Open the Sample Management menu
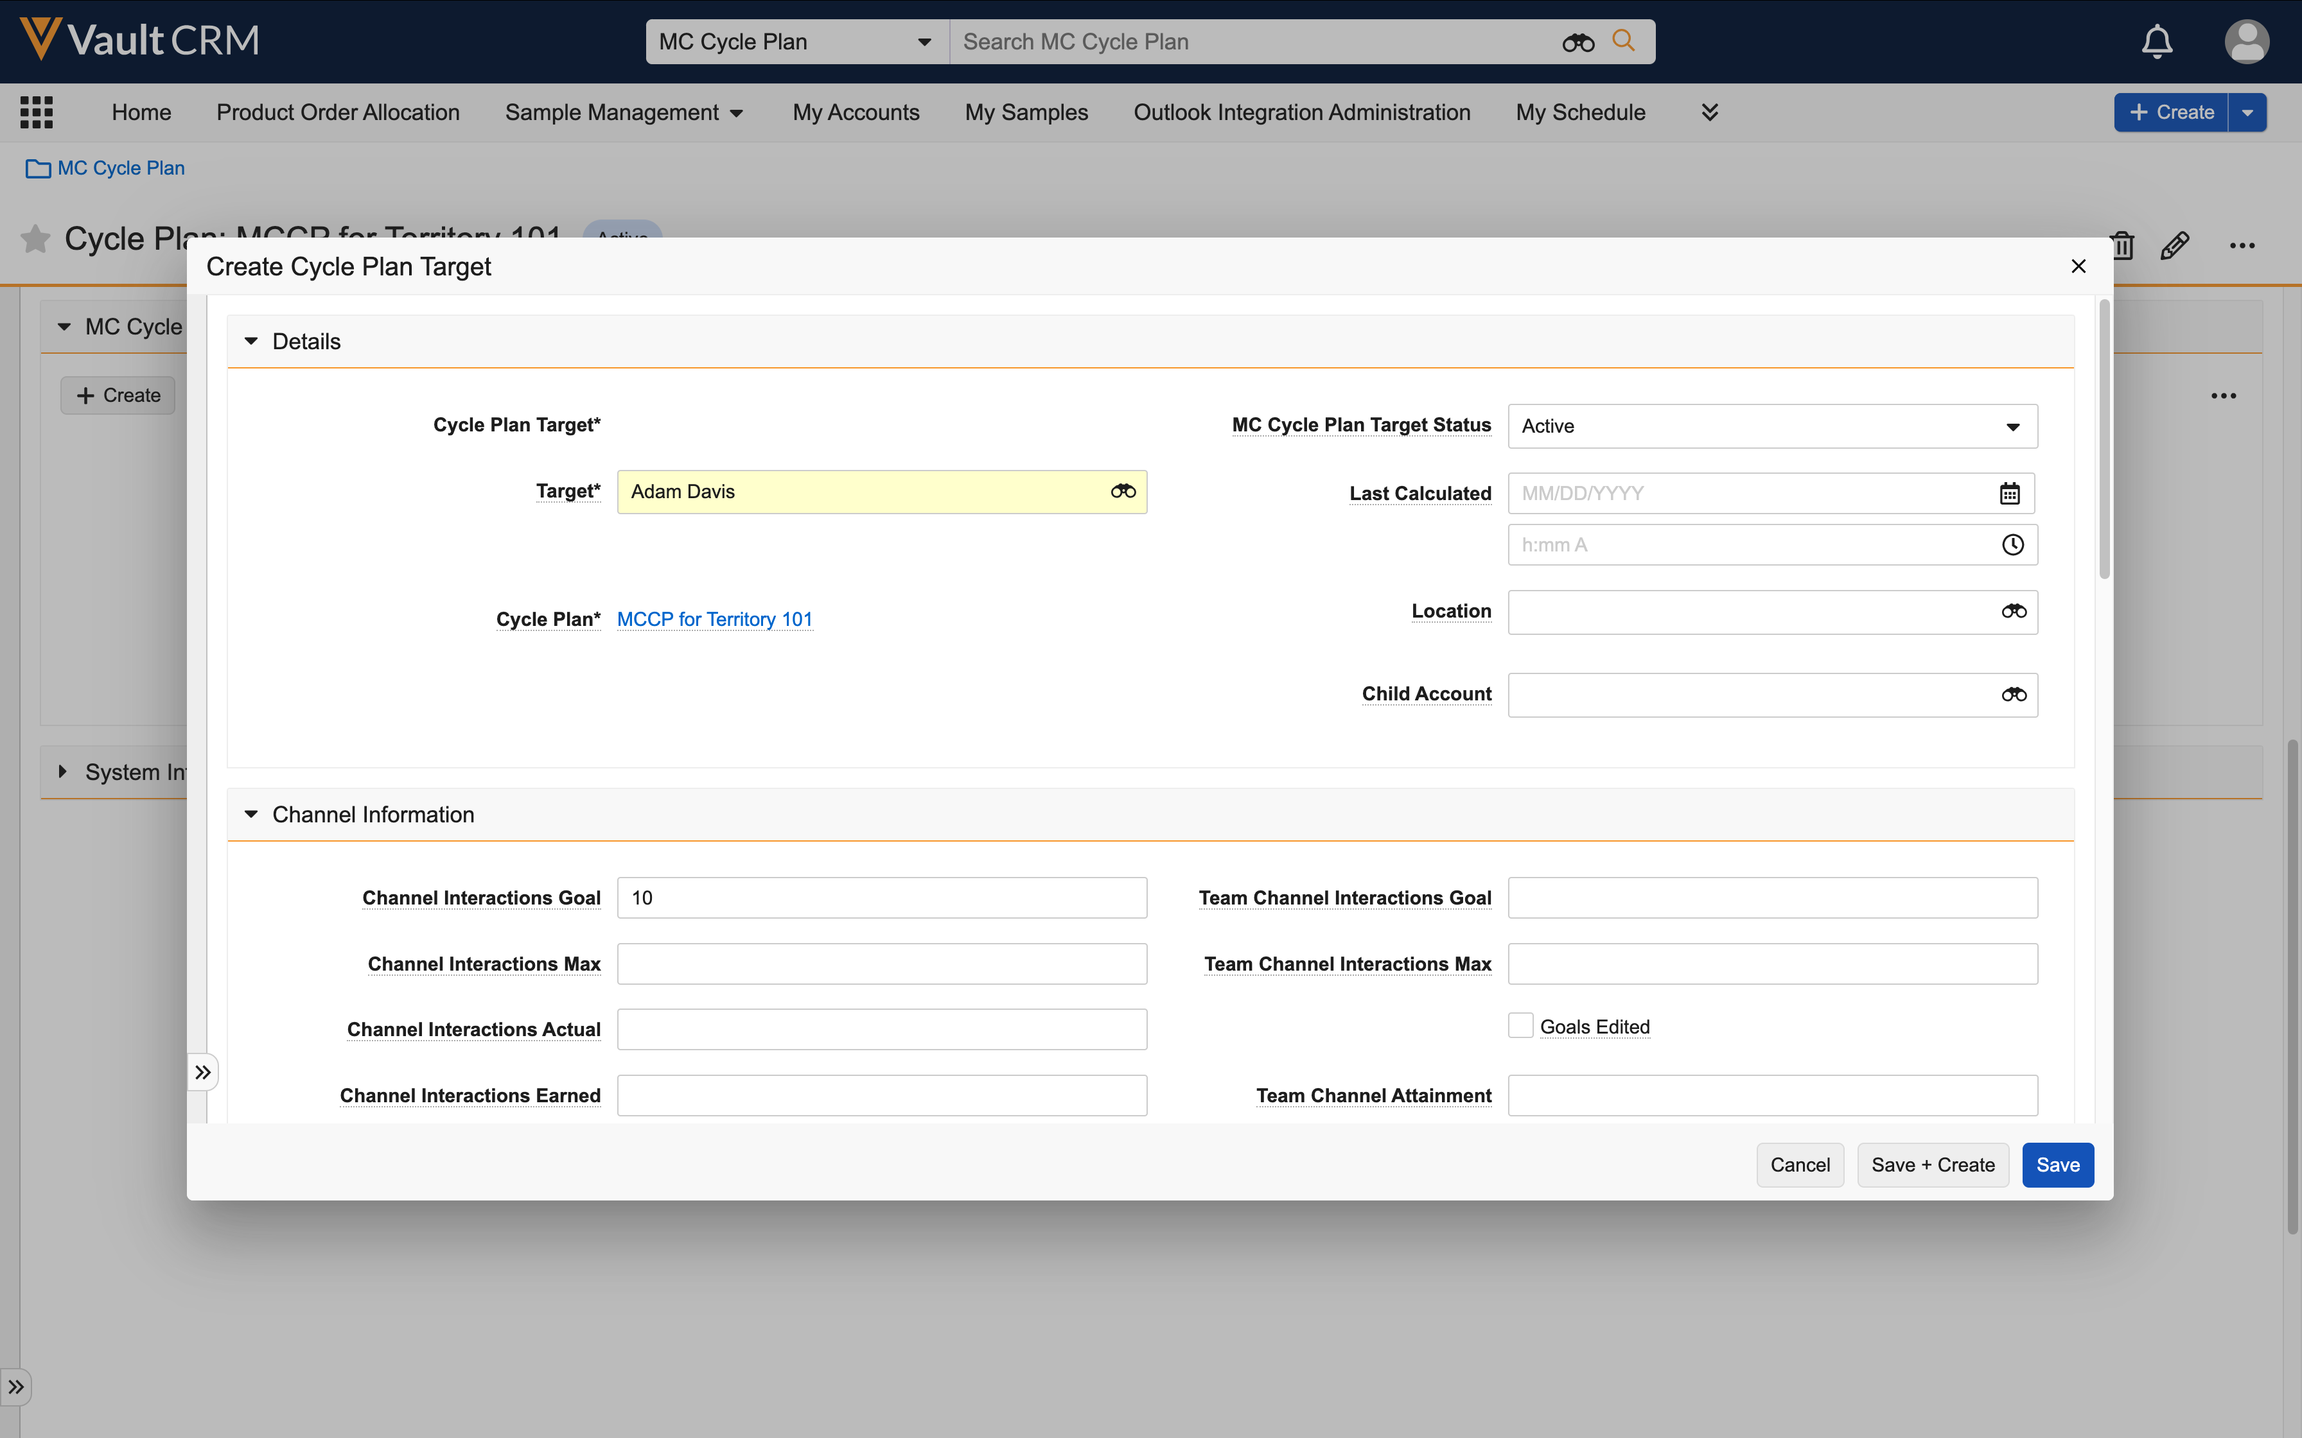2302x1438 pixels. coord(623,112)
